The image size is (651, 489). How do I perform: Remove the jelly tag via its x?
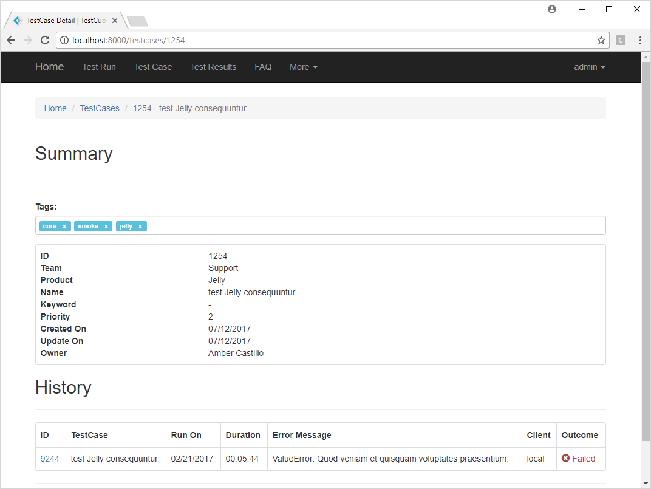[x=140, y=227]
